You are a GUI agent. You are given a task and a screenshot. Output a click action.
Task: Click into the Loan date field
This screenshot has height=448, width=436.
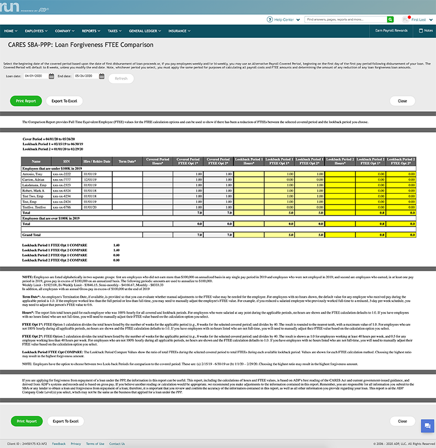pyautogui.click(x=35, y=77)
